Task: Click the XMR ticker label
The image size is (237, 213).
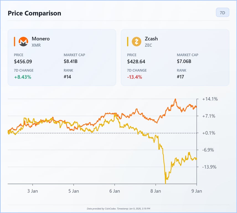Action: point(36,45)
